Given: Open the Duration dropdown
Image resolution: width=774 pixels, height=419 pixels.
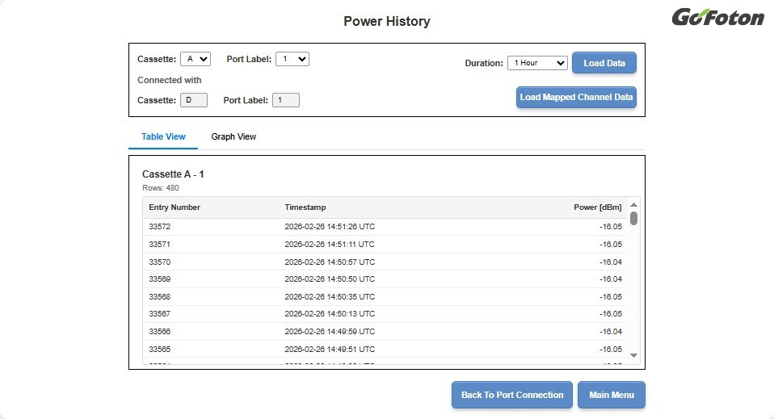Looking at the screenshot, I should point(537,63).
